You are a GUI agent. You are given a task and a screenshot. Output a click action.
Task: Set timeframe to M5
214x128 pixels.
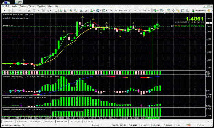[x=116, y=11]
